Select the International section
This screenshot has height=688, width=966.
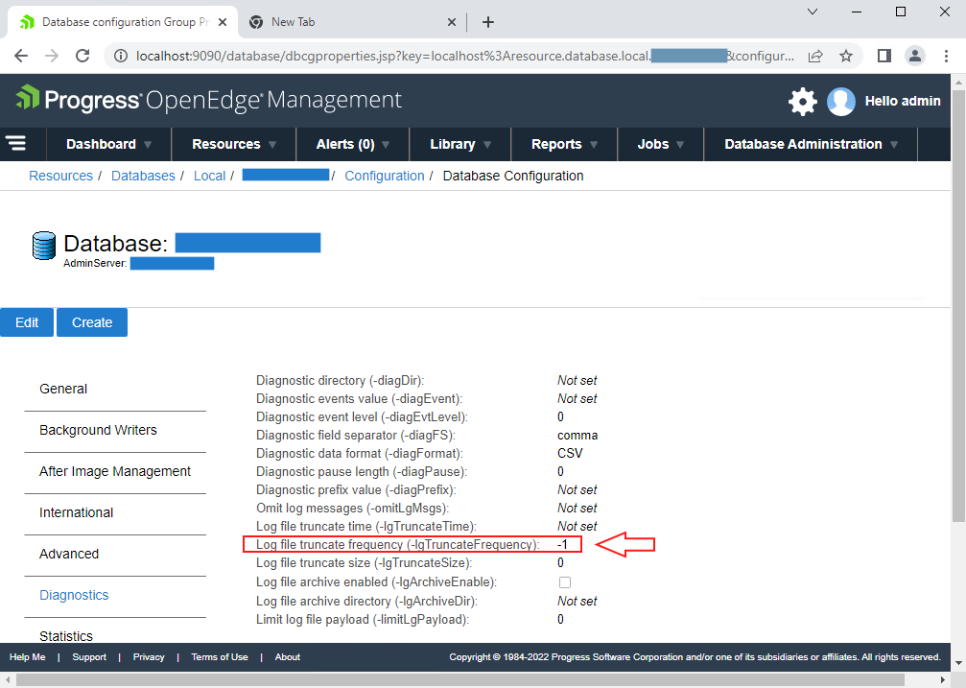[77, 513]
